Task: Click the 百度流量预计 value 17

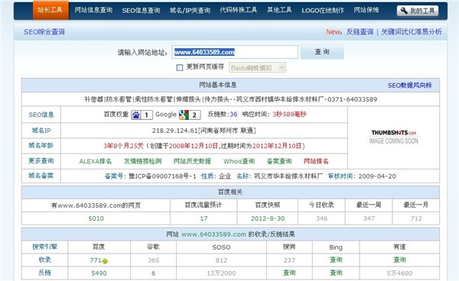Action: [203, 218]
